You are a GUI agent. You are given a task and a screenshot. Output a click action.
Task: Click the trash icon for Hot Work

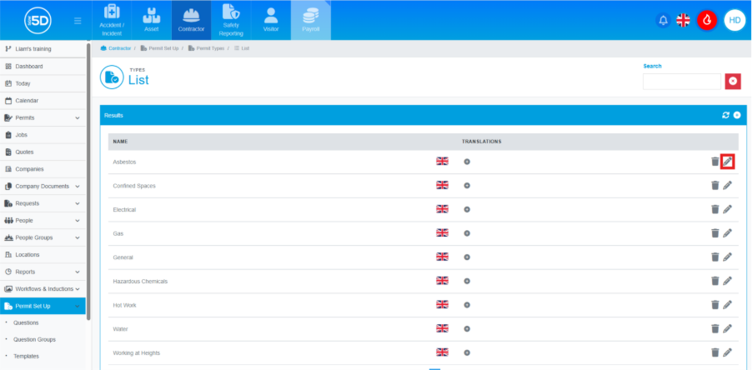715,305
